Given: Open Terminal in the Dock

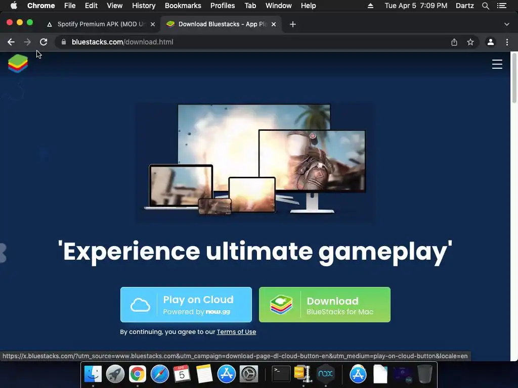Looking at the screenshot, I should pos(281,374).
